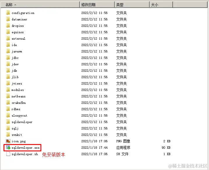Select the modules folder name
This screenshot has height=170, width=209.
[x=17, y=90]
